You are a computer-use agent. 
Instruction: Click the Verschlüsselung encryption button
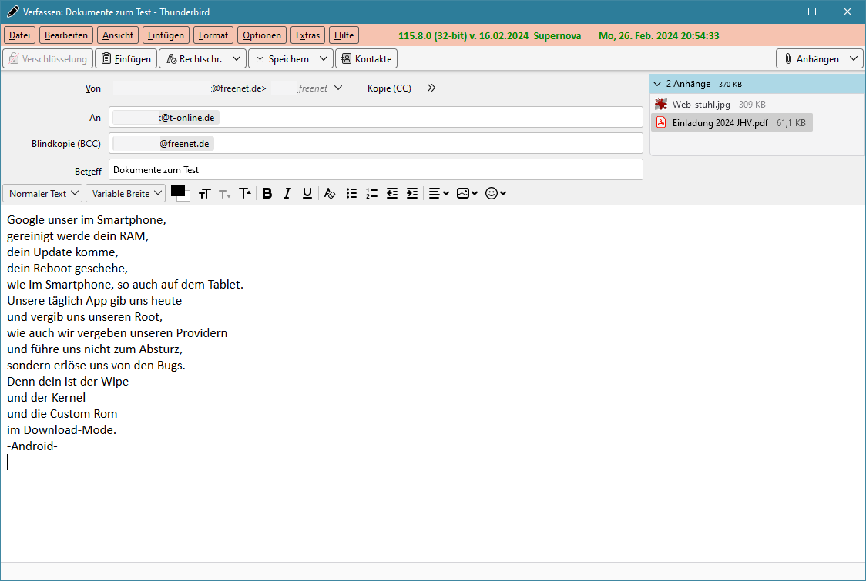coord(48,59)
